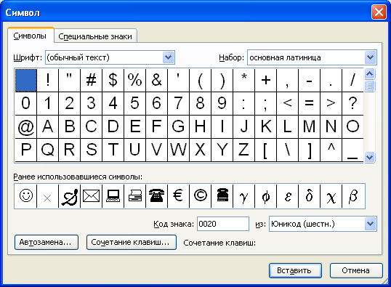Select the letter K cell
The height and width of the screenshot is (287, 391).
click(x=265, y=126)
